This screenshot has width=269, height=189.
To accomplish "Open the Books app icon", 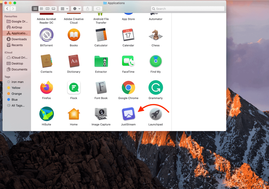I will tap(74, 35).
